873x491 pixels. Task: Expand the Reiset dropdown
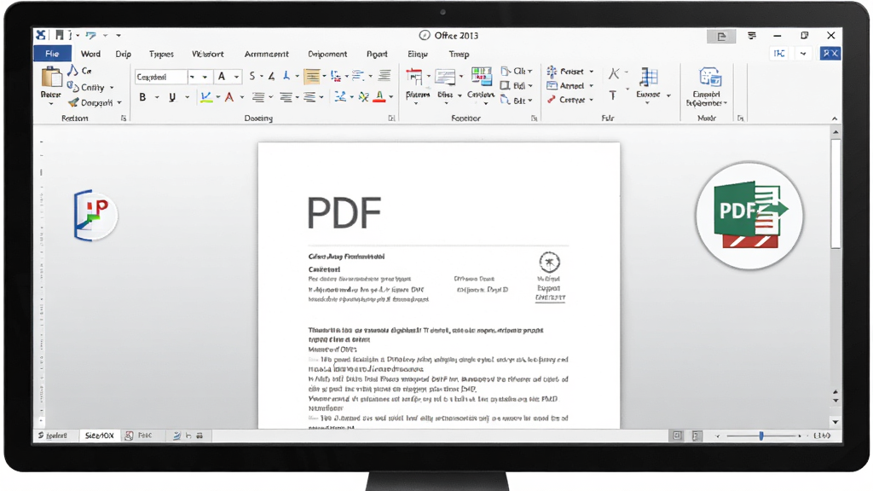click(591, 72)
